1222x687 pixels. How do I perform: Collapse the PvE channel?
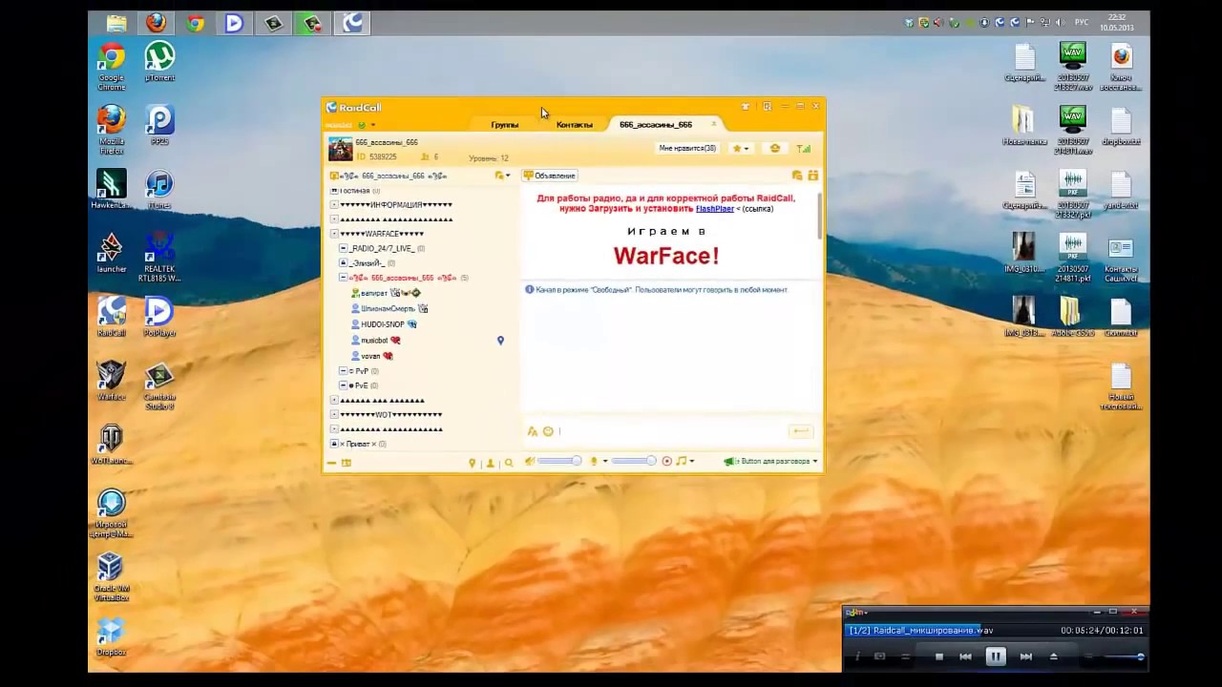click(x=344, y=385)
